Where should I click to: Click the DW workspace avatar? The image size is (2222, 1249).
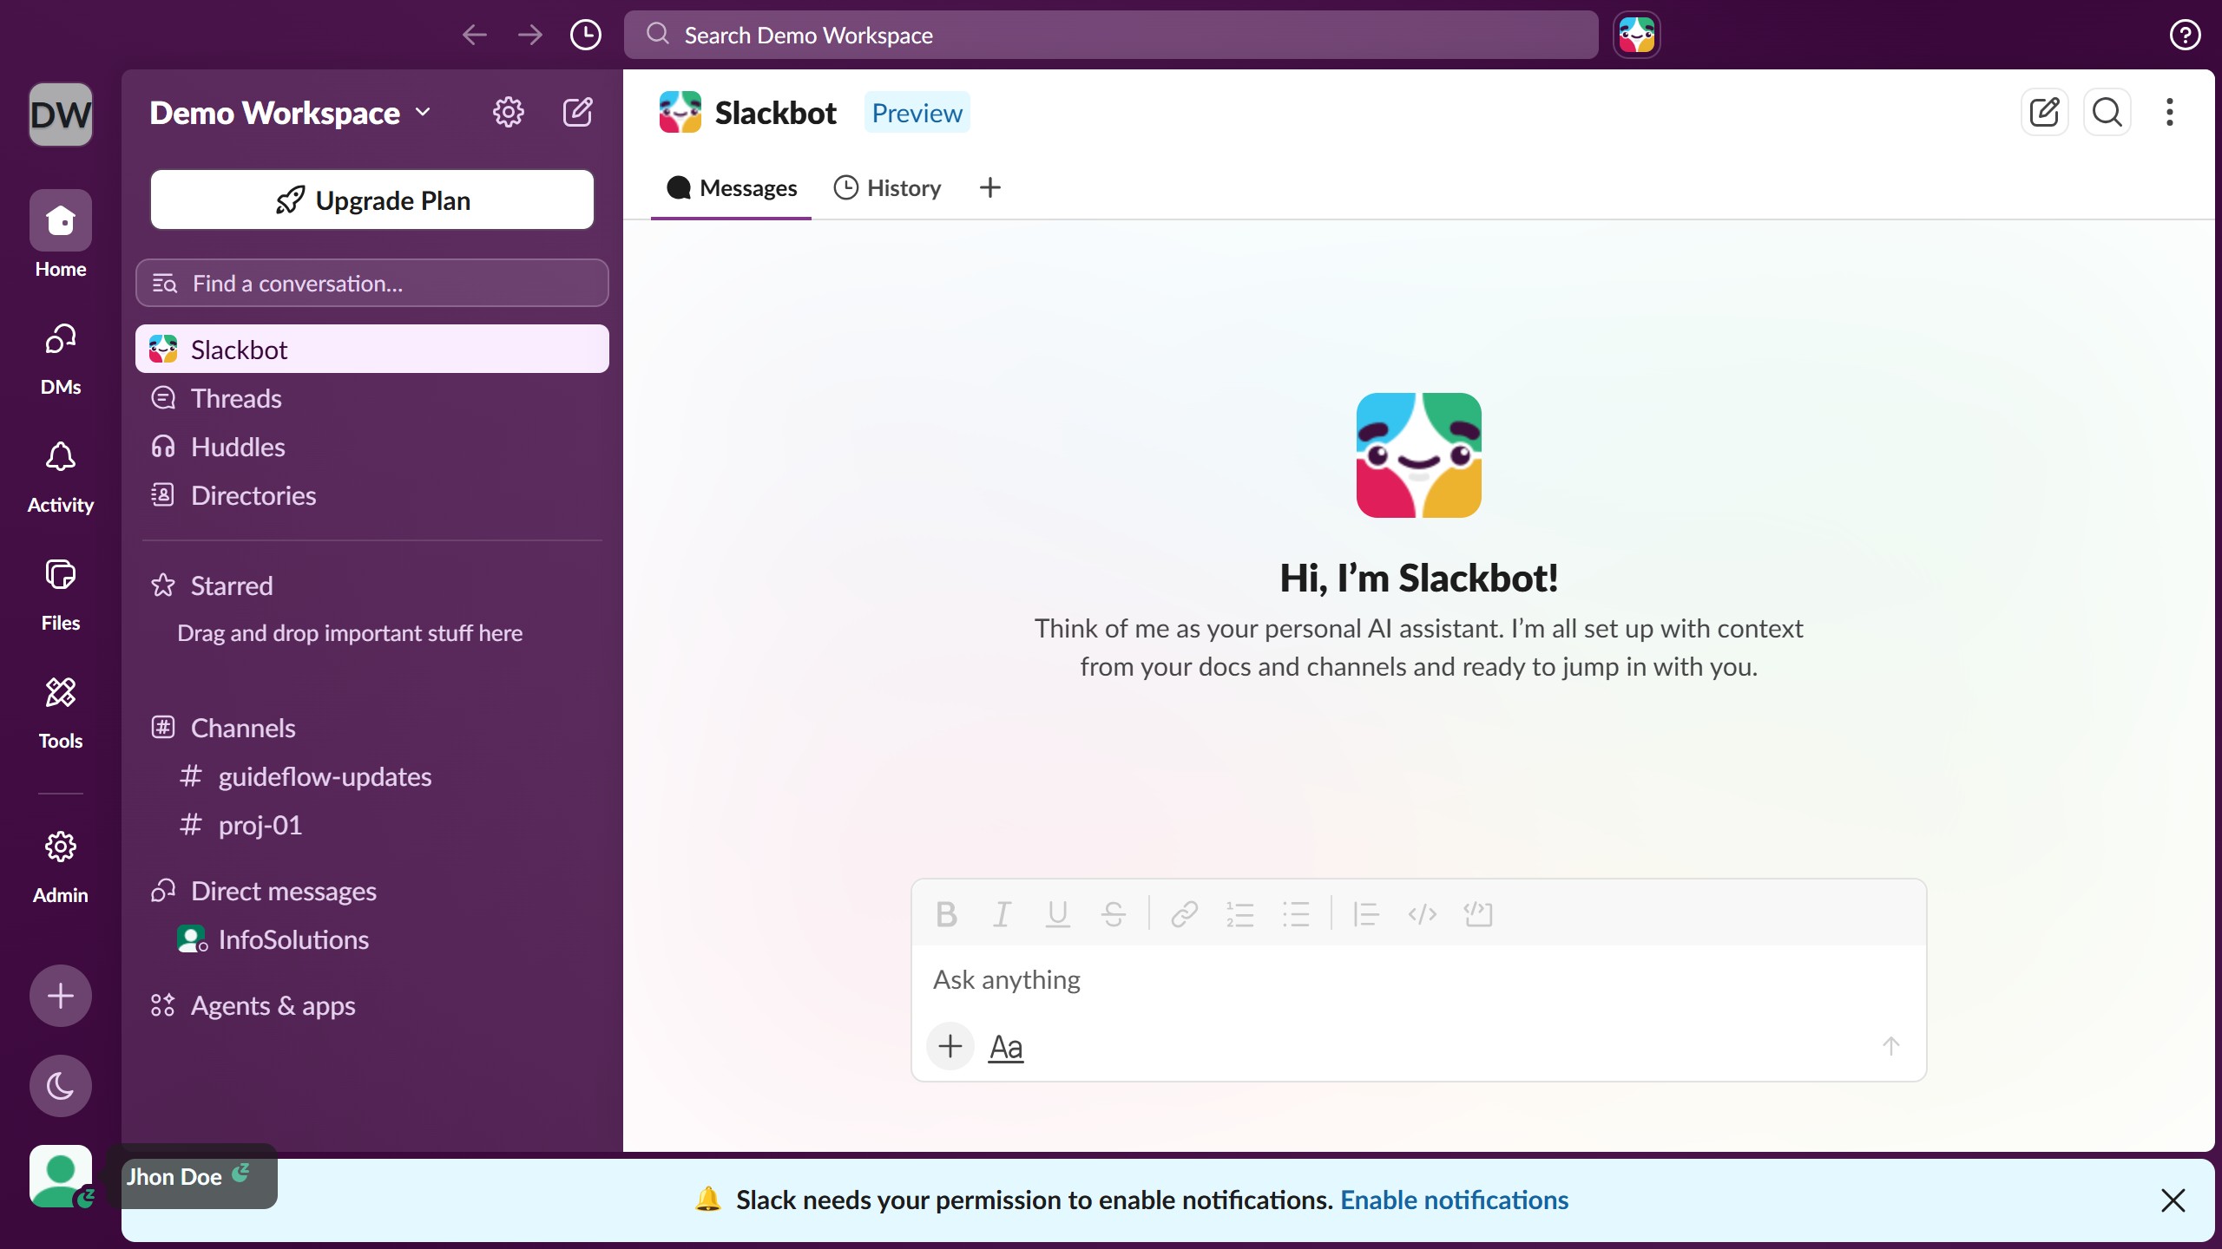tap(61, 114)
